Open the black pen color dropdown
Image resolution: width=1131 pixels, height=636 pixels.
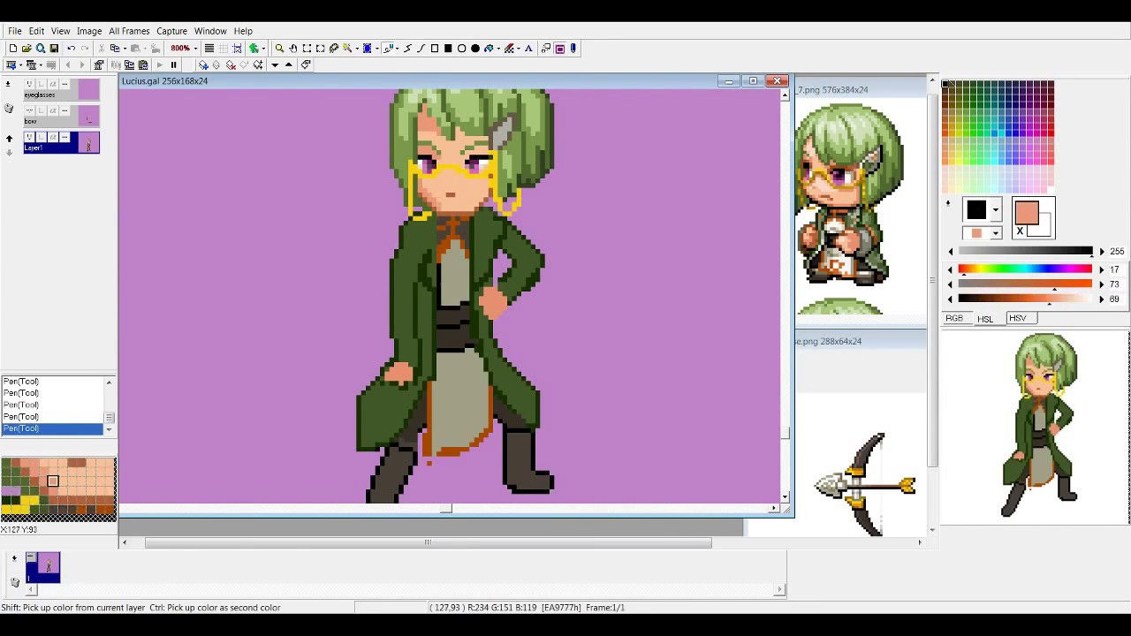(995, 210)
